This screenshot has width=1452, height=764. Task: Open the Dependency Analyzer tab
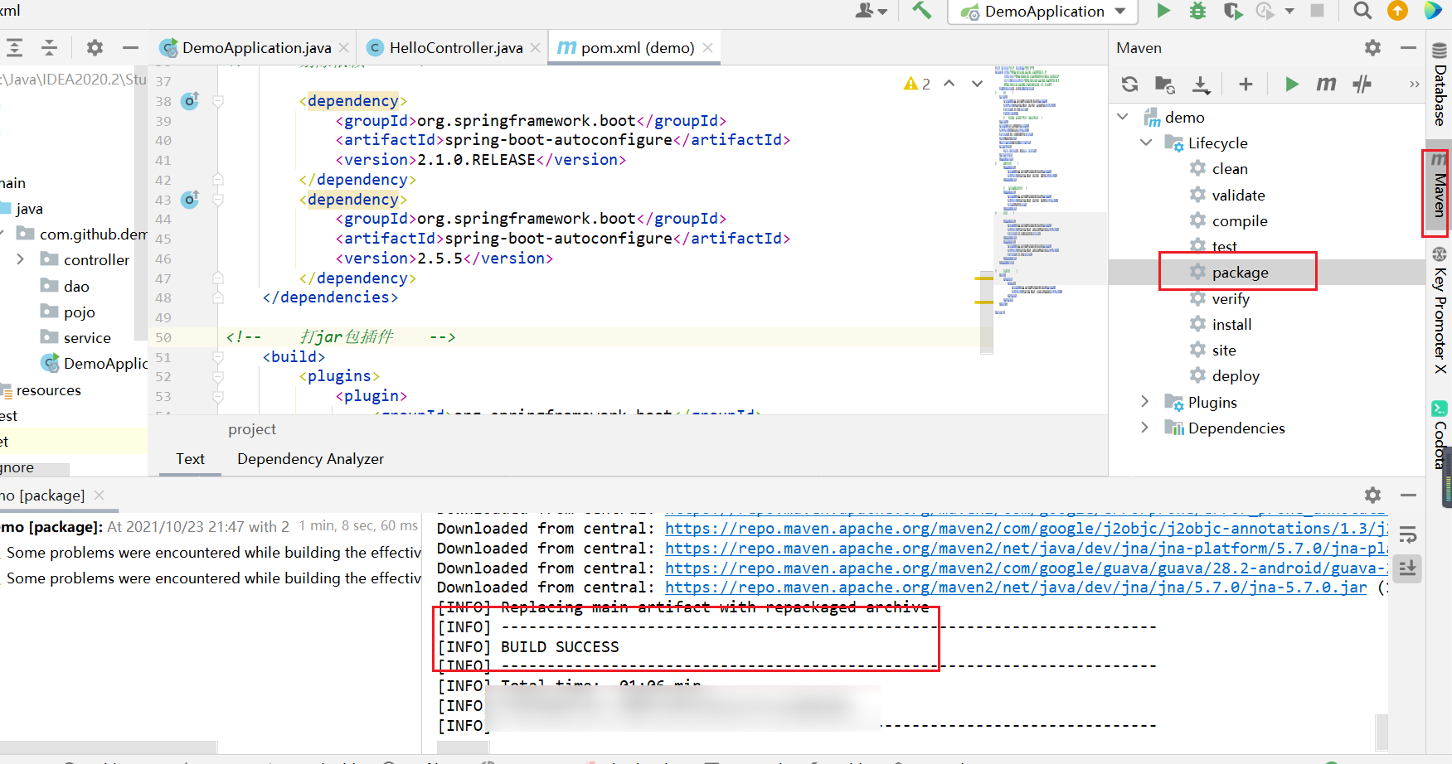click(310, 459)
